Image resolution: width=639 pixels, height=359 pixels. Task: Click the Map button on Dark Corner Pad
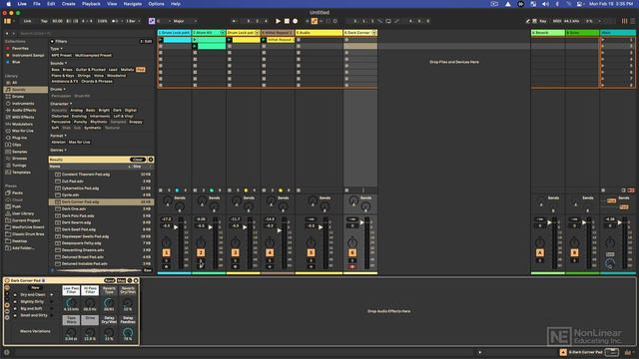[x=121, y=280]
